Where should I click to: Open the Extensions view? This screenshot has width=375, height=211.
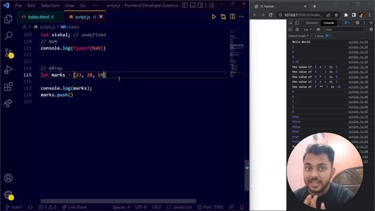pyautogui.click(x=8, y=87)
